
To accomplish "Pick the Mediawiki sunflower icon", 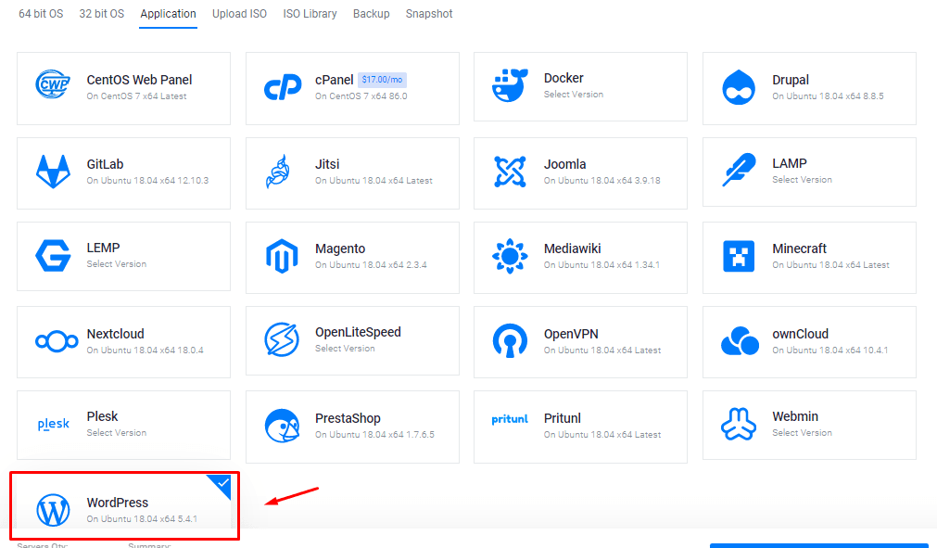I will [510, 256].
